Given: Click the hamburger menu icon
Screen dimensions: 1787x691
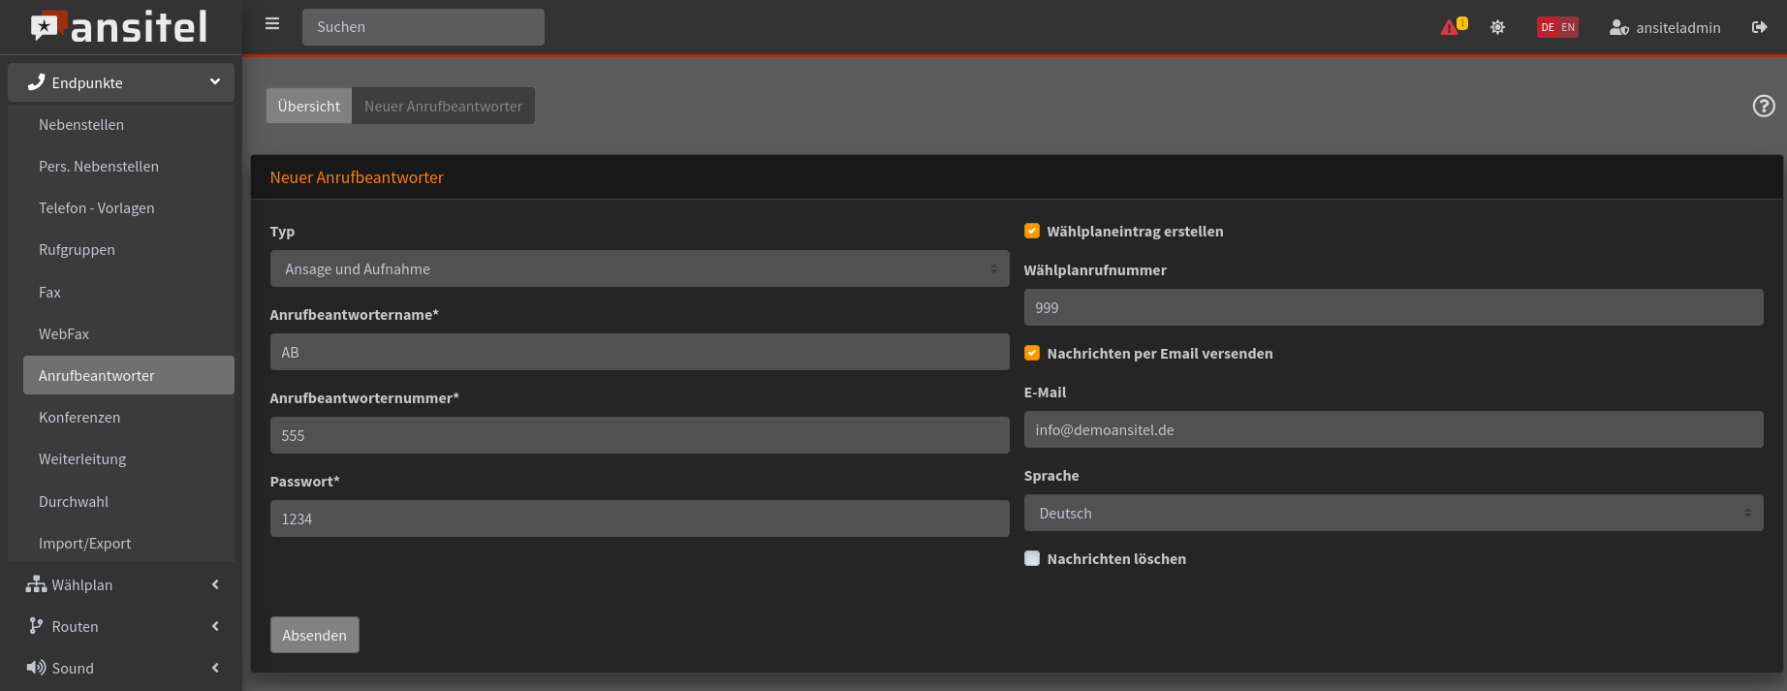Looking at the screenshot, I should (272, 24).
